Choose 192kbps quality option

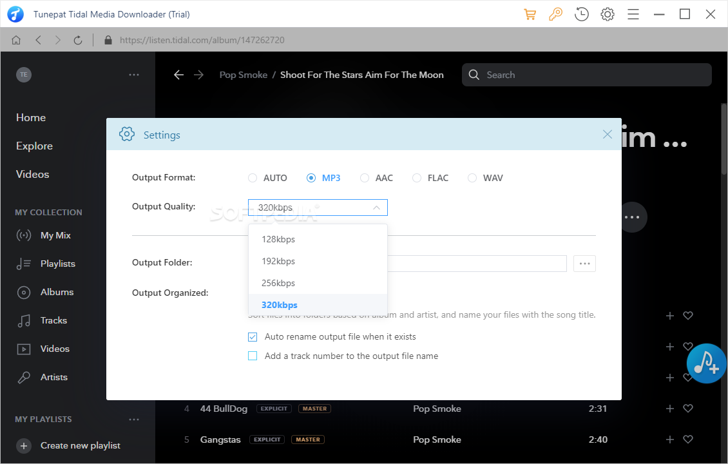pos(318,261)
